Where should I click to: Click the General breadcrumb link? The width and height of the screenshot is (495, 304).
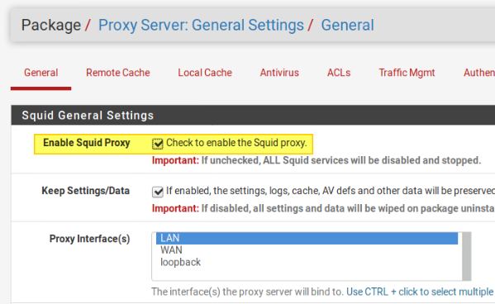[x=348, y=26]
